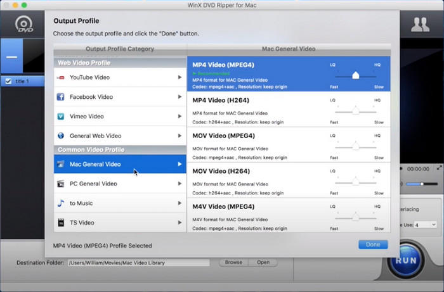
Task: Select the M4V Video (MPEG4) profile
Action: [x=289, y=215]
